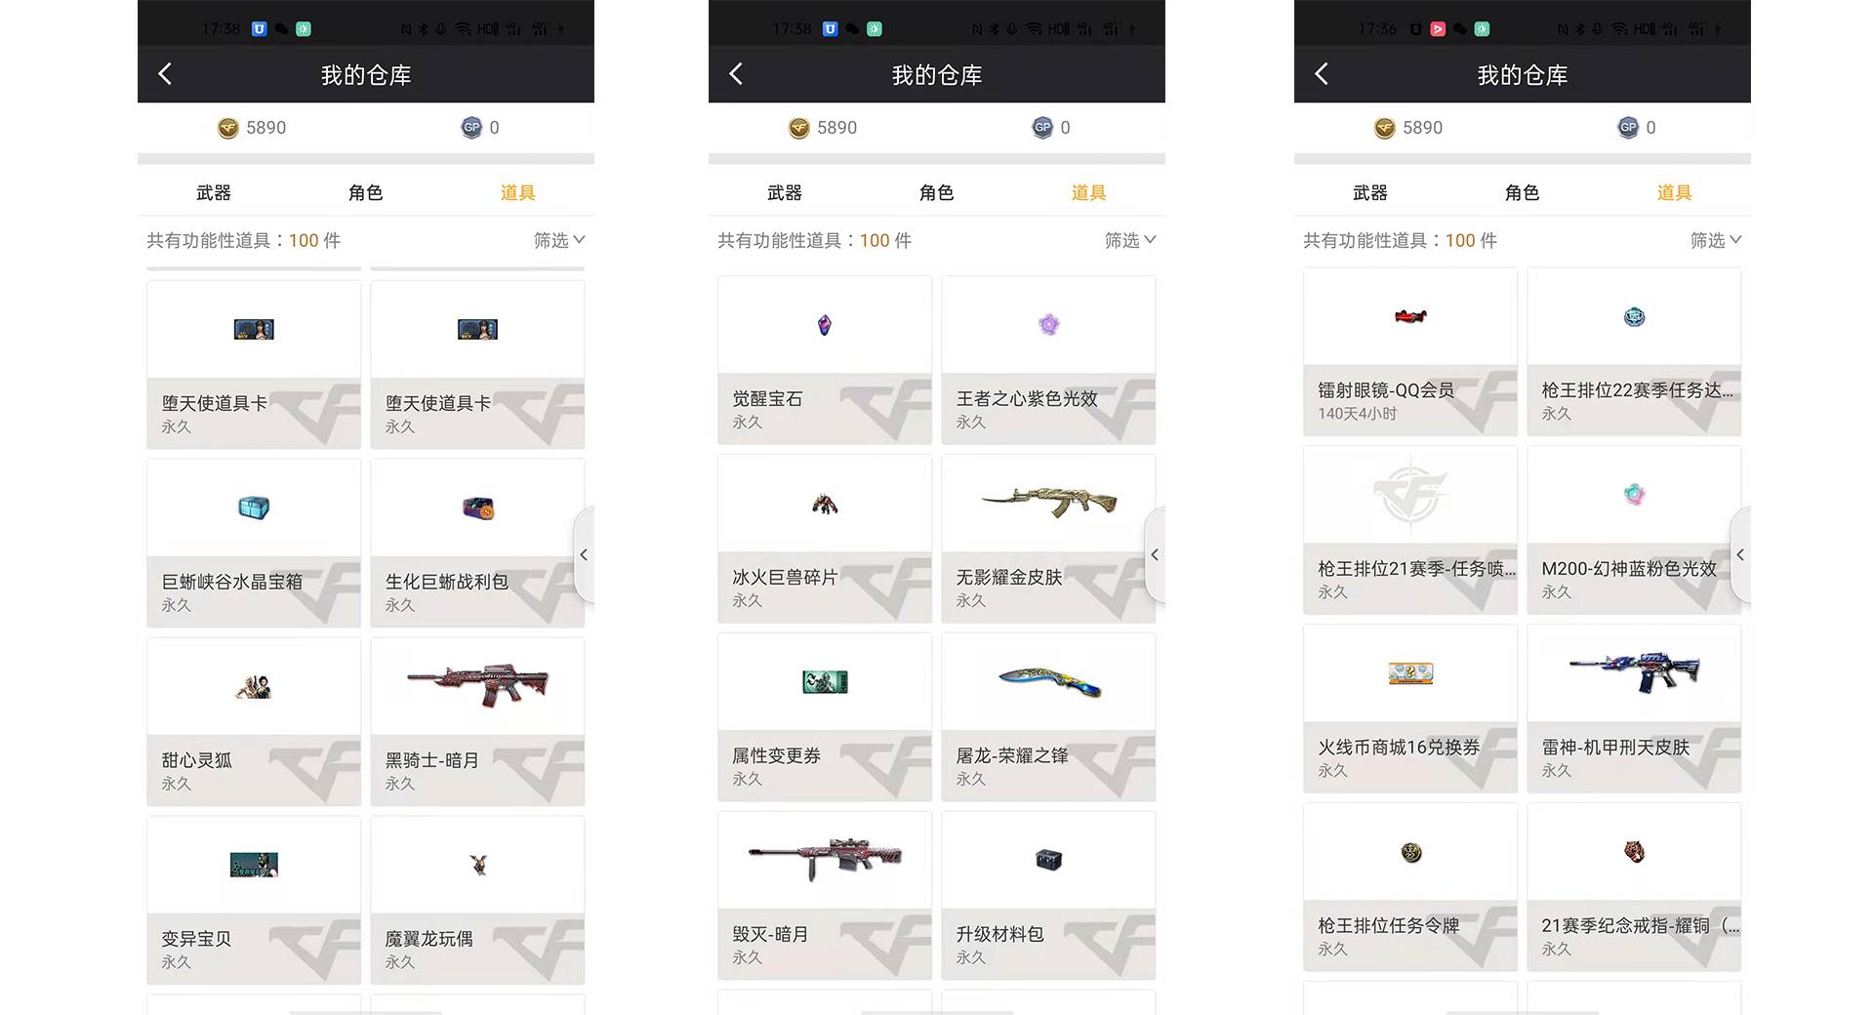Open the 火线币商城16兑换券 voucher icon
1874x1015 pixels.
tap(1410, 673)
